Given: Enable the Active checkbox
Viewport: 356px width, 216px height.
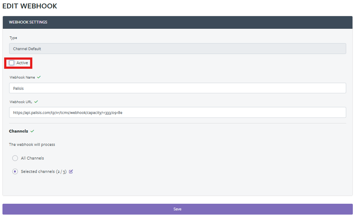Looking at the screenshot, I should pos(12,63).
